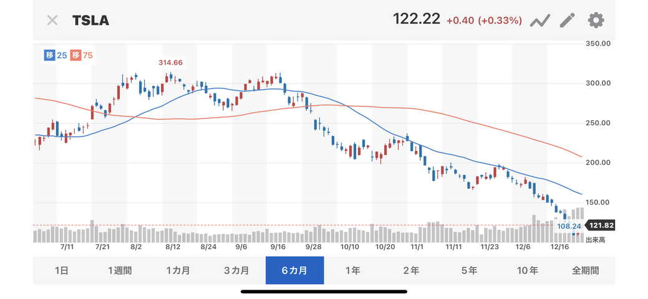Select the 6カ月 range tab
Viewport: 648px width, 299px height.
294,270
